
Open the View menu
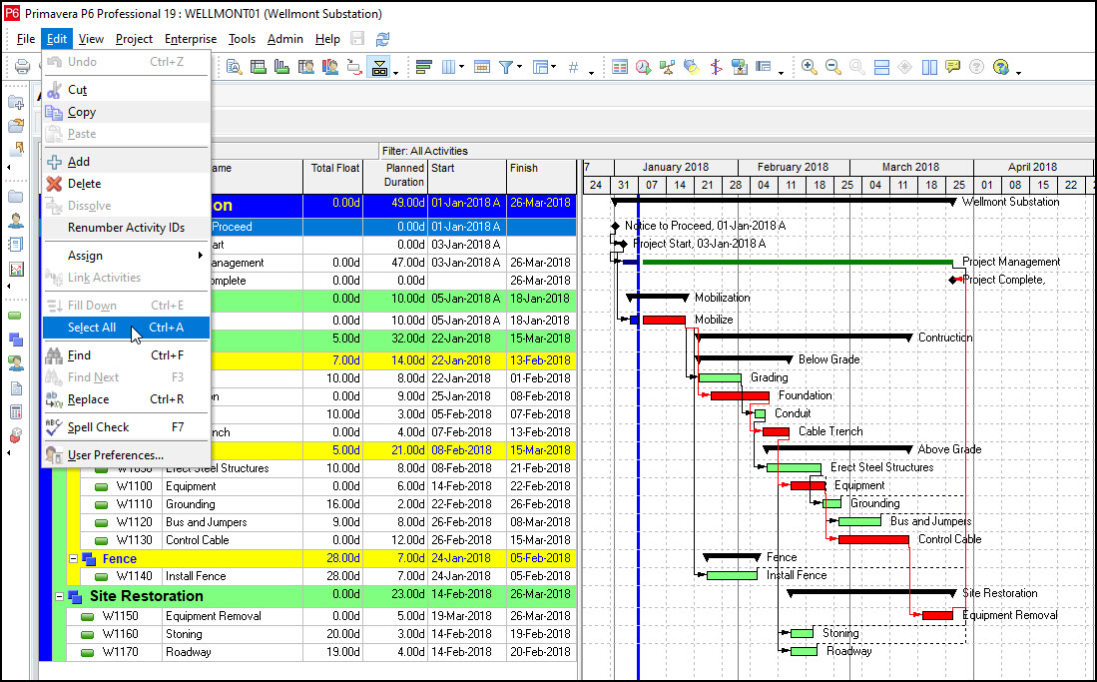tap(91, 39)
